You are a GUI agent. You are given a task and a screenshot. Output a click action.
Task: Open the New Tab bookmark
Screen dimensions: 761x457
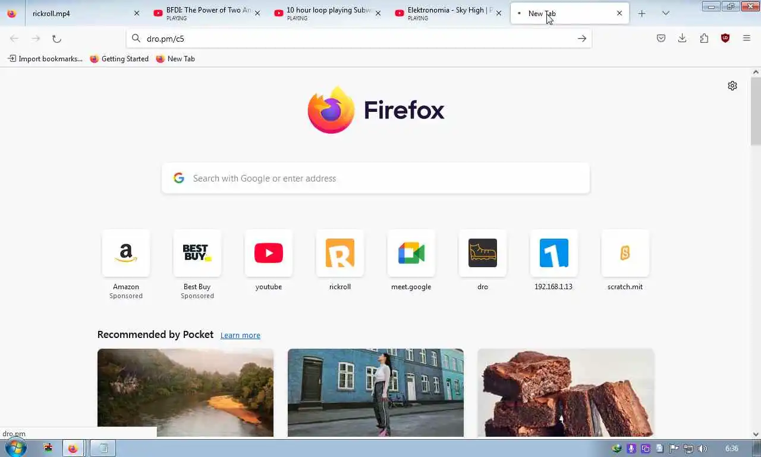(175, 59)
